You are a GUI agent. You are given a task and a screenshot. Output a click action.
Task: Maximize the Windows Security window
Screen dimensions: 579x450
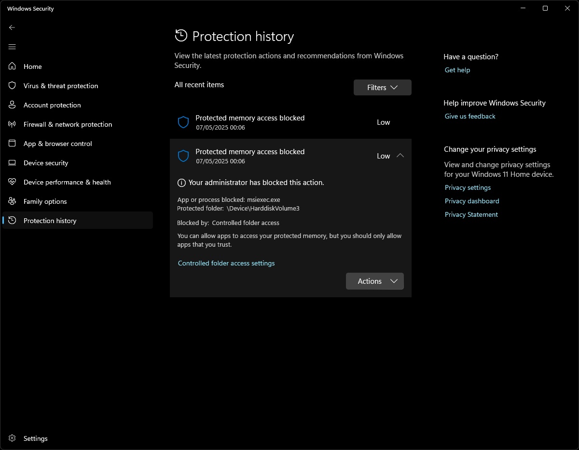click(545, 8)
